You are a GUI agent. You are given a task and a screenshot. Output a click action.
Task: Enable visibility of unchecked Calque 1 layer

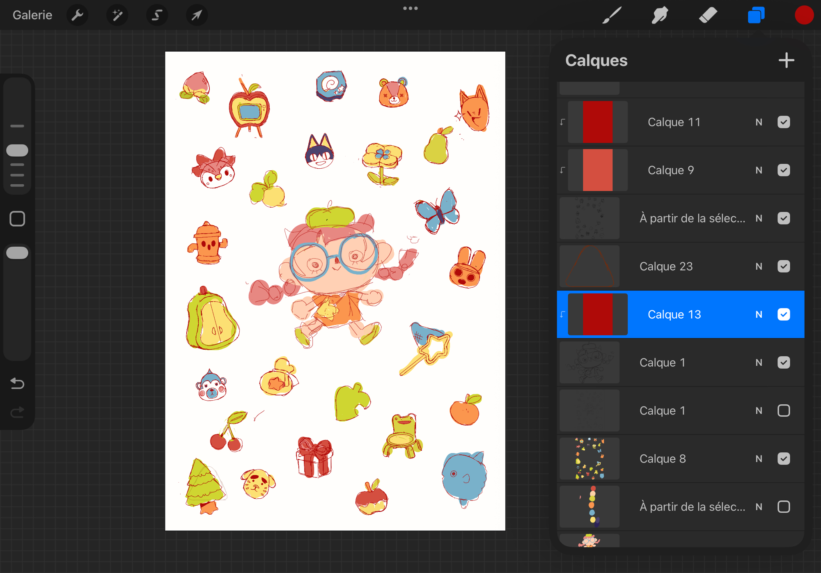pyautogui.click(x=783, y=410)
